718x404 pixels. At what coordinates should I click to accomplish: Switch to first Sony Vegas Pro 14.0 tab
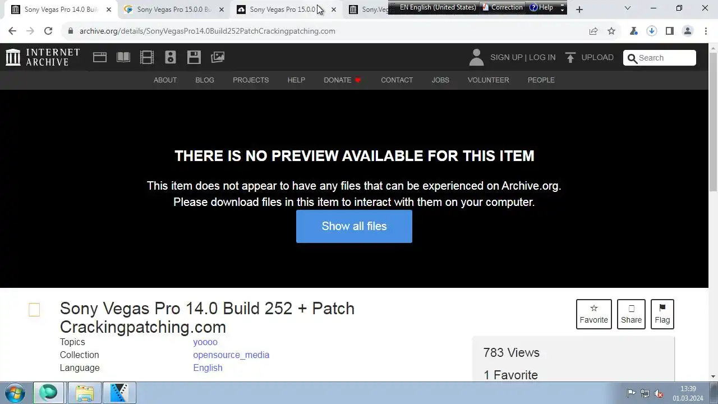coord(61,10)
